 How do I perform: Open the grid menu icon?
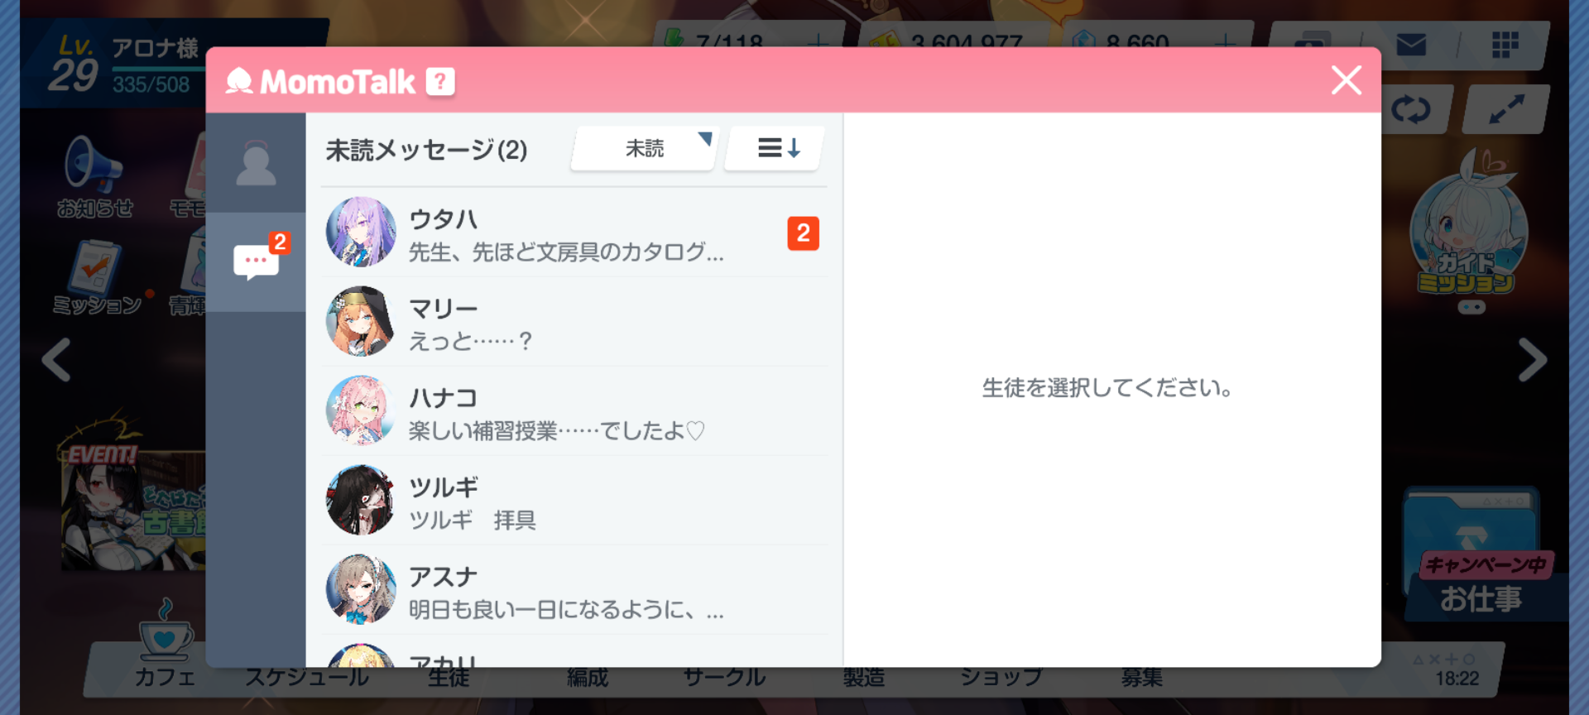1505,45
